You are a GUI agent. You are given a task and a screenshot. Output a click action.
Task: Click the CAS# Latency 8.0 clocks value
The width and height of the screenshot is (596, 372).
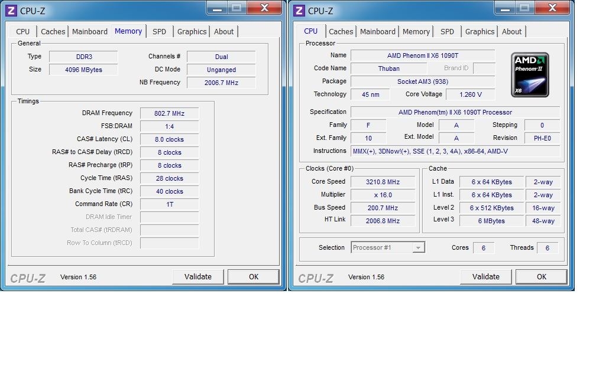[x=170, y=139]
